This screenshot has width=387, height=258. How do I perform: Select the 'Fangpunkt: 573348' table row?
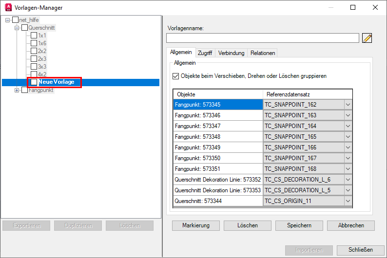(x=218, y=137)
